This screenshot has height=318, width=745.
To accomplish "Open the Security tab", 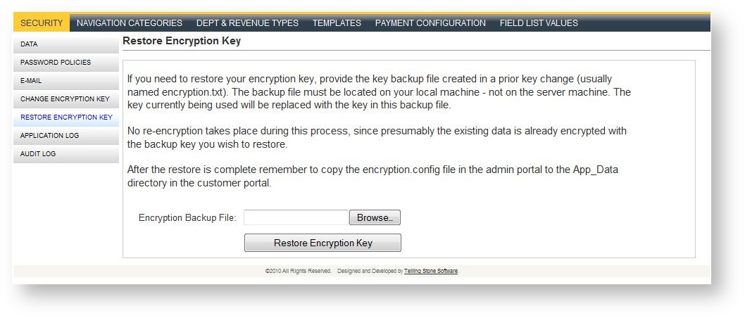I will coord(42,23).
